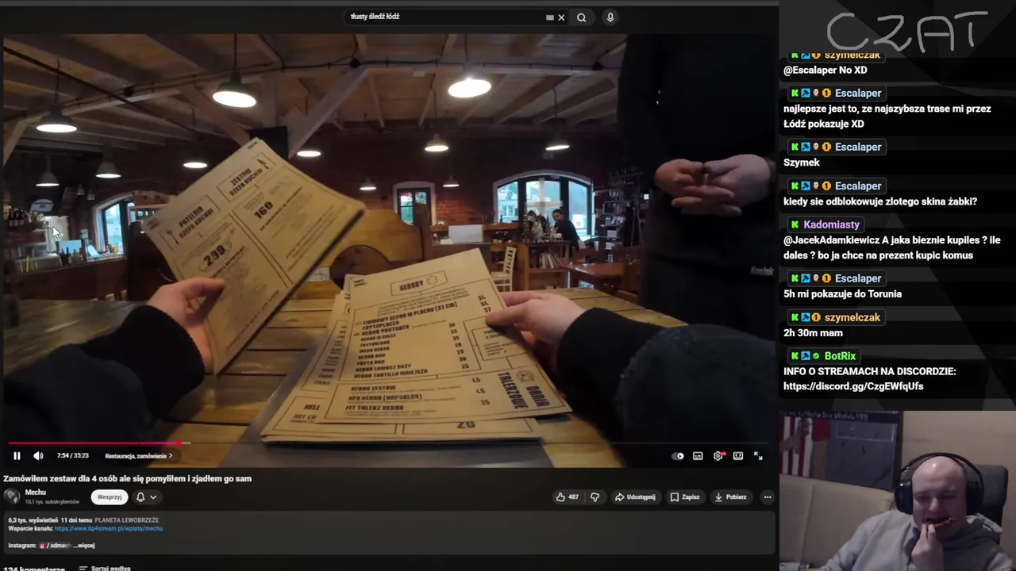This screenshot has height=571, width=1016.
Task: Toggle the autoplay switch in player
Action: tap(678, 456)
